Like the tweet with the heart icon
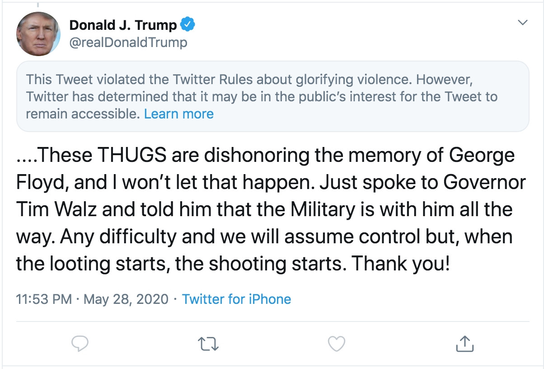 point(336,344)
